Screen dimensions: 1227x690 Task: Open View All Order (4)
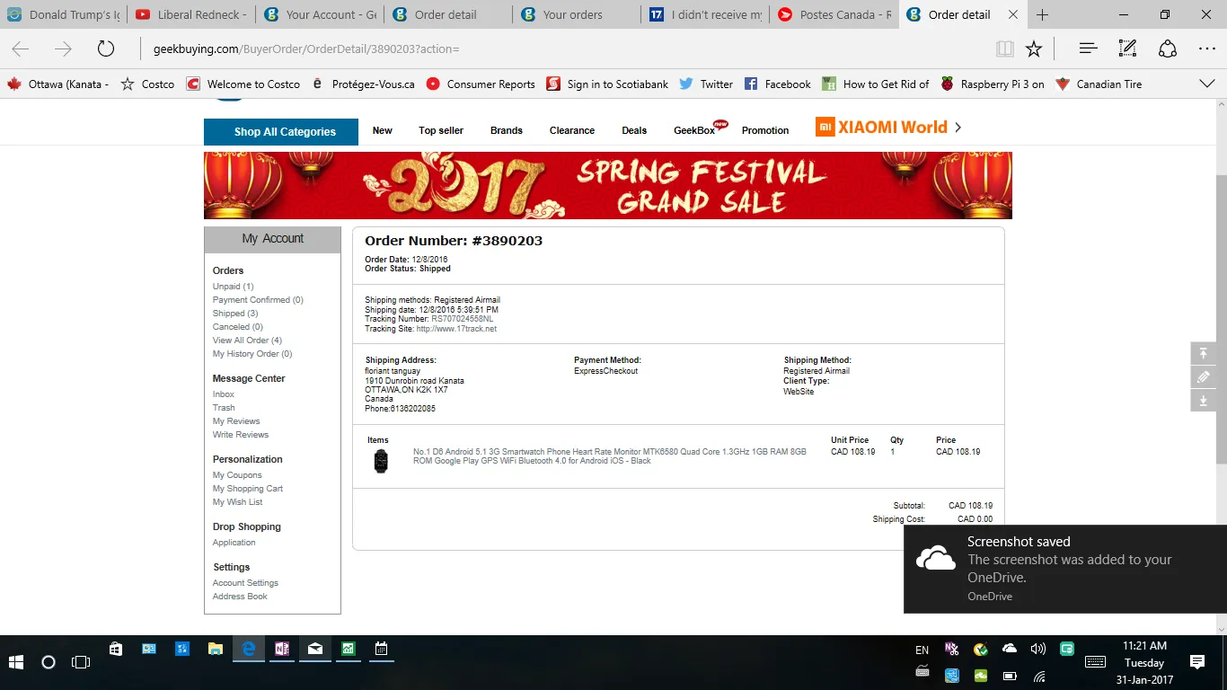tap(247, 341)
